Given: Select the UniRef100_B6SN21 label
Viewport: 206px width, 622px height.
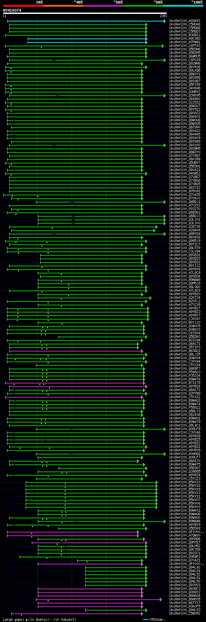Looking at the screenshot, I should click(x=185, y=351).
